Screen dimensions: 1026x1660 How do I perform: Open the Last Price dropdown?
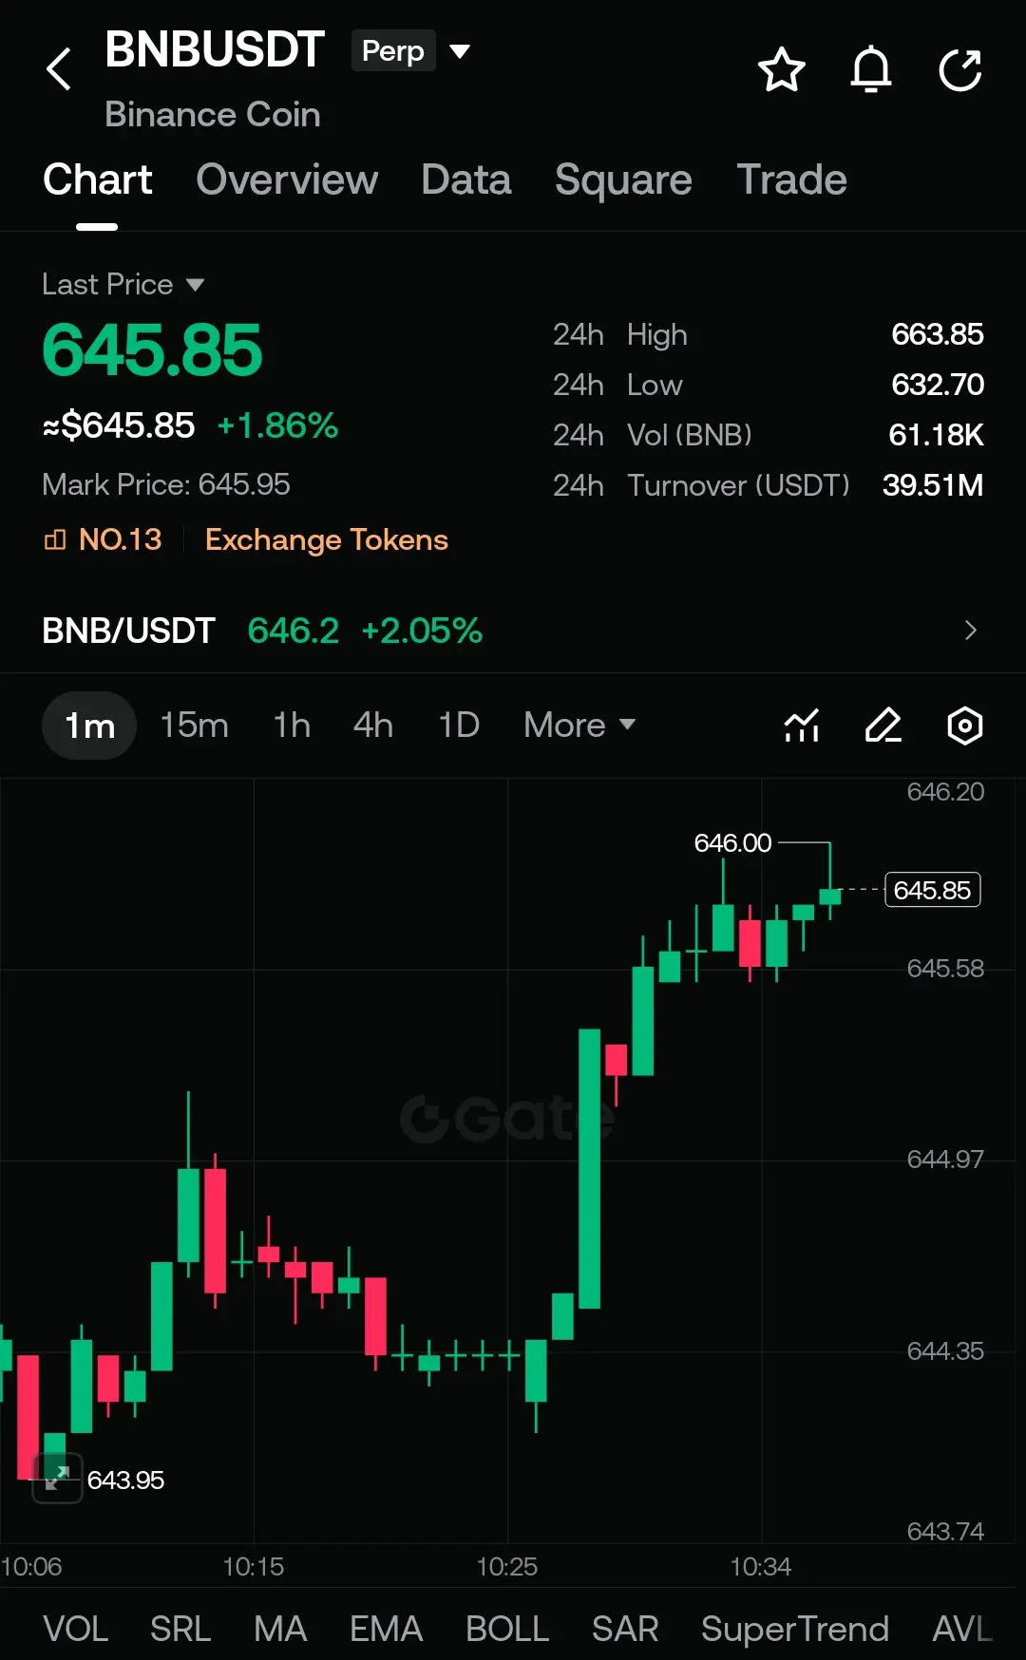pyautogui.click(x=123, y=284)
